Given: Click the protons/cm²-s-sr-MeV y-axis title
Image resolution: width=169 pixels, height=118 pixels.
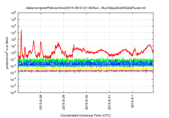Looking at the screenshot, I should 7,53.
